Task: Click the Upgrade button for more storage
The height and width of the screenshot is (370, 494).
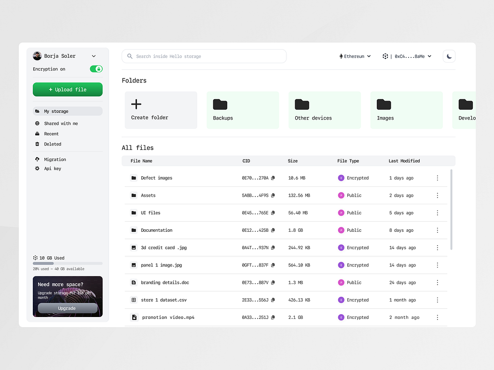Action: click(x=67, y=308)
